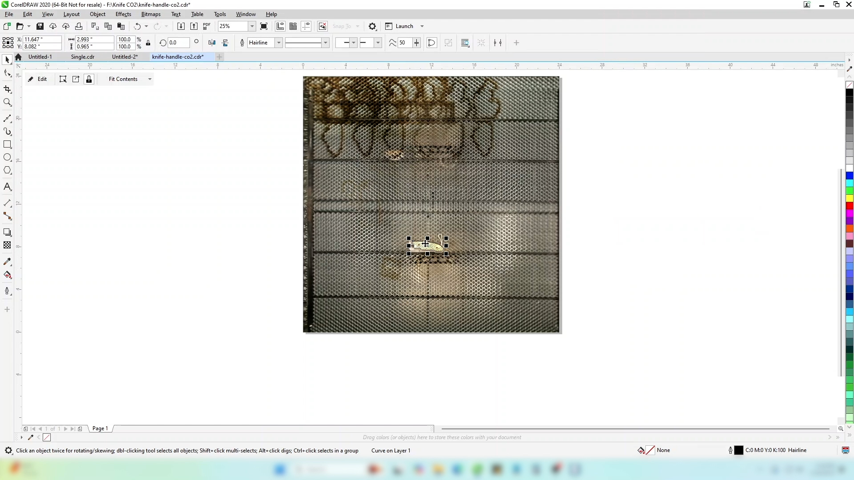This screenshot has width=854, height=480.
Task: Select the Text tool
Action: point(7,187)
